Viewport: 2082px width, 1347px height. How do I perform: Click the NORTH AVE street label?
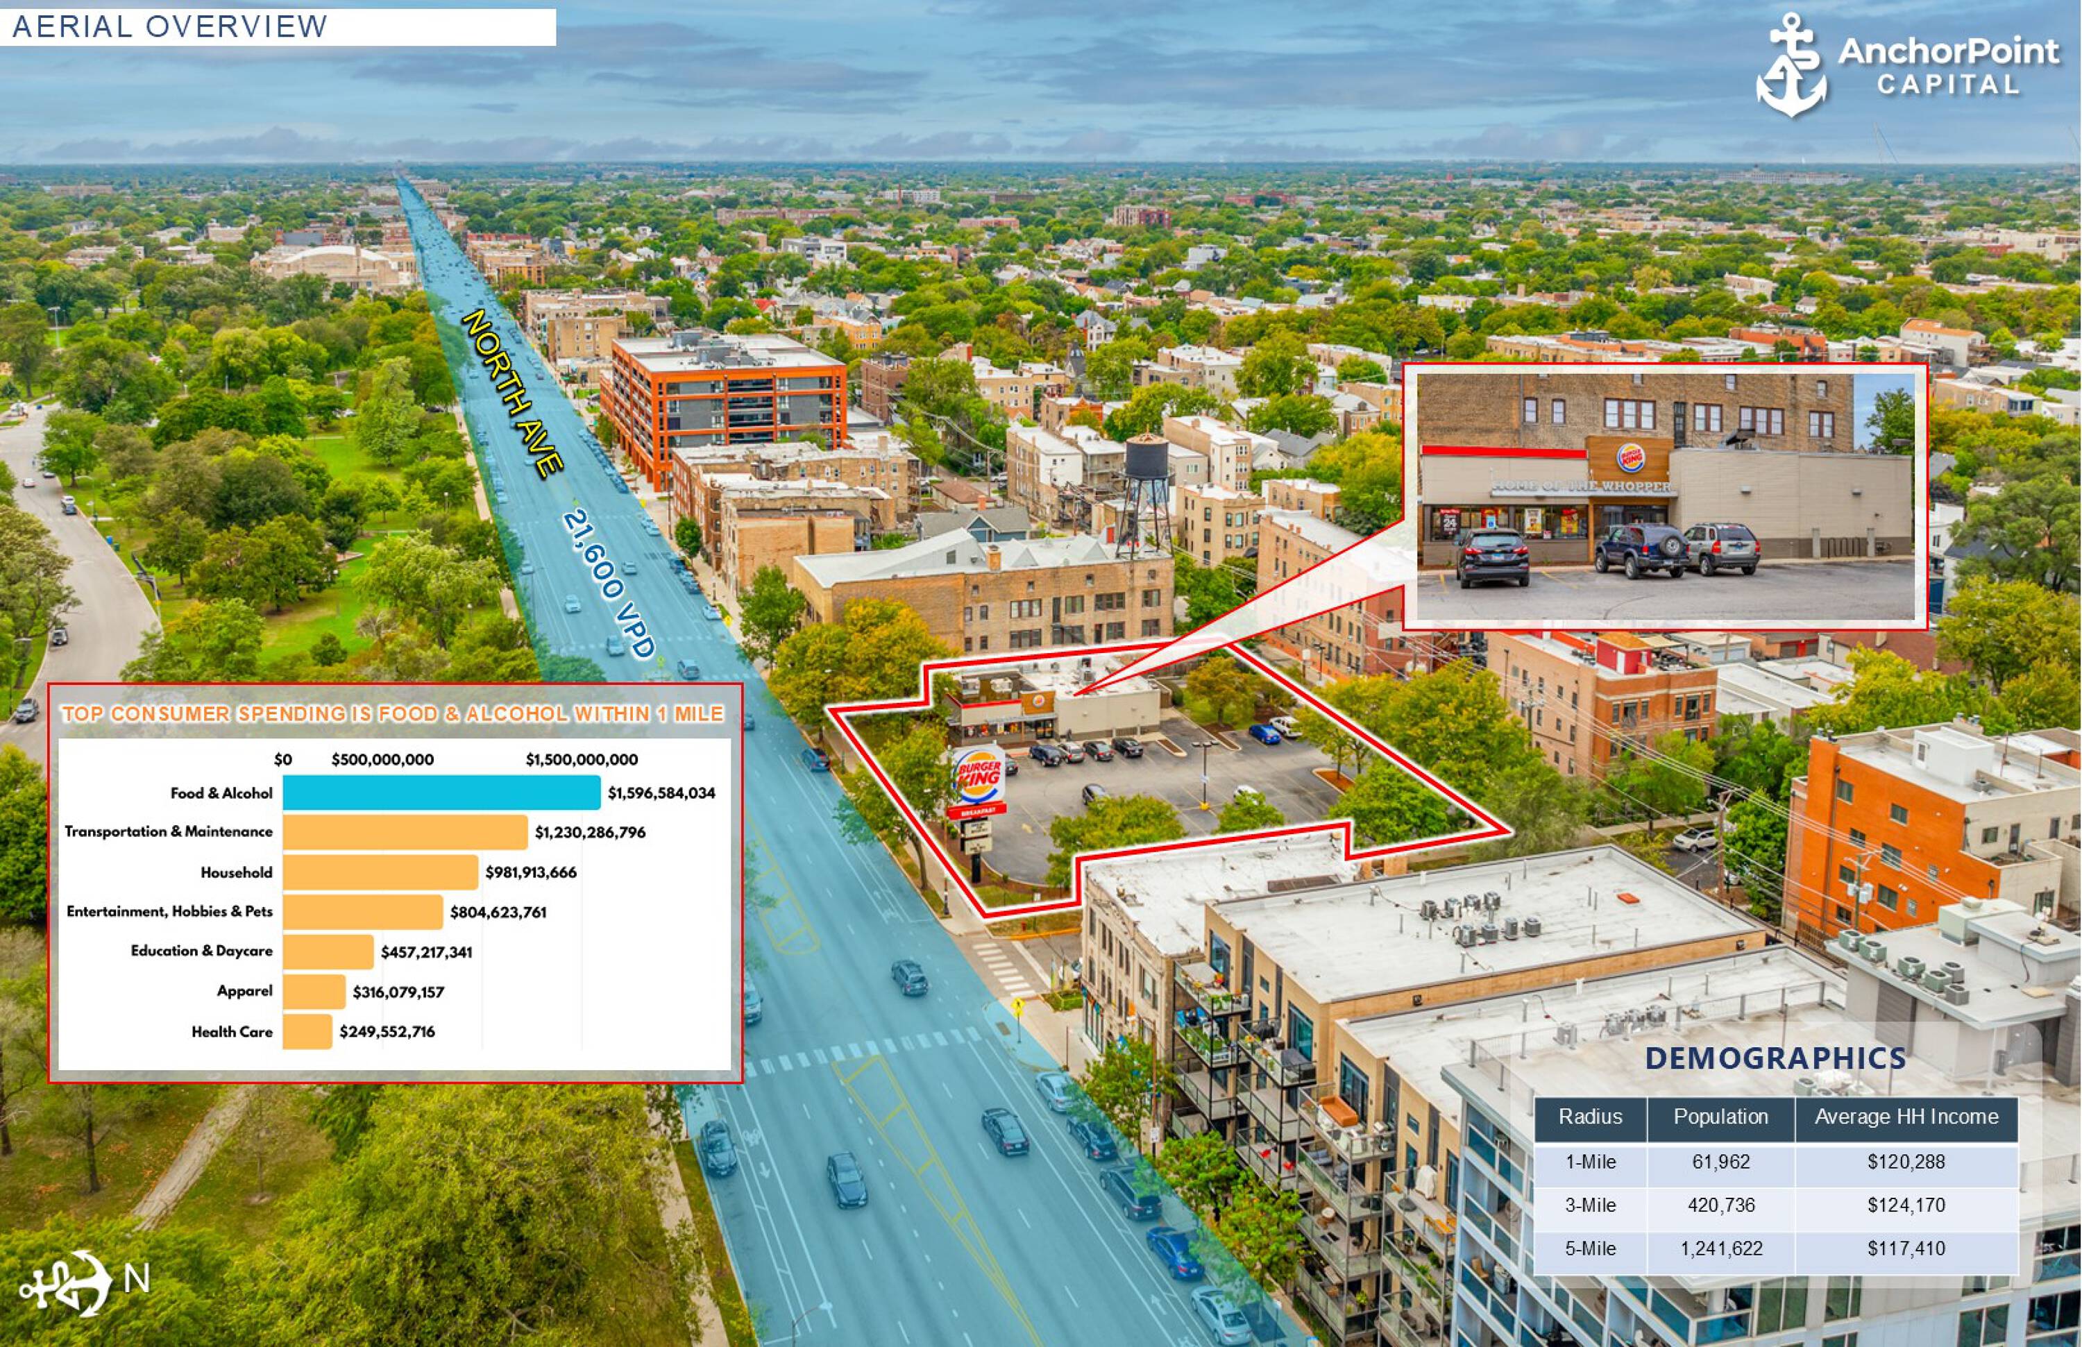[x=511, y=393]
